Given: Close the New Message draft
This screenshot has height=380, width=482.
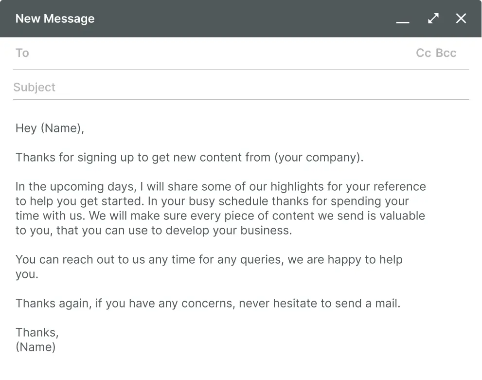Looking at the screenshot, I should 461,18.
